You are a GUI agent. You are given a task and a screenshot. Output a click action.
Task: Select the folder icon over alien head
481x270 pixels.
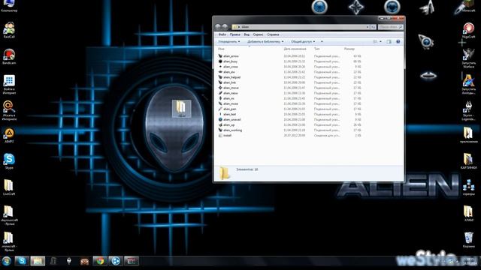(x=181, y=109)
